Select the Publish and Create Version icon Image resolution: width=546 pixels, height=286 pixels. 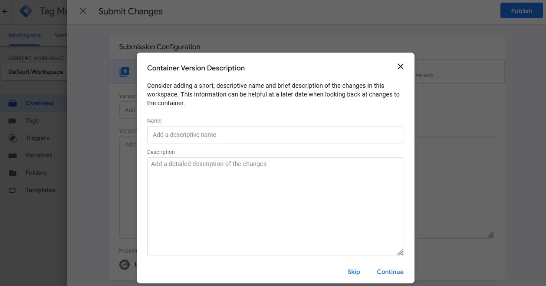point(125,72)
